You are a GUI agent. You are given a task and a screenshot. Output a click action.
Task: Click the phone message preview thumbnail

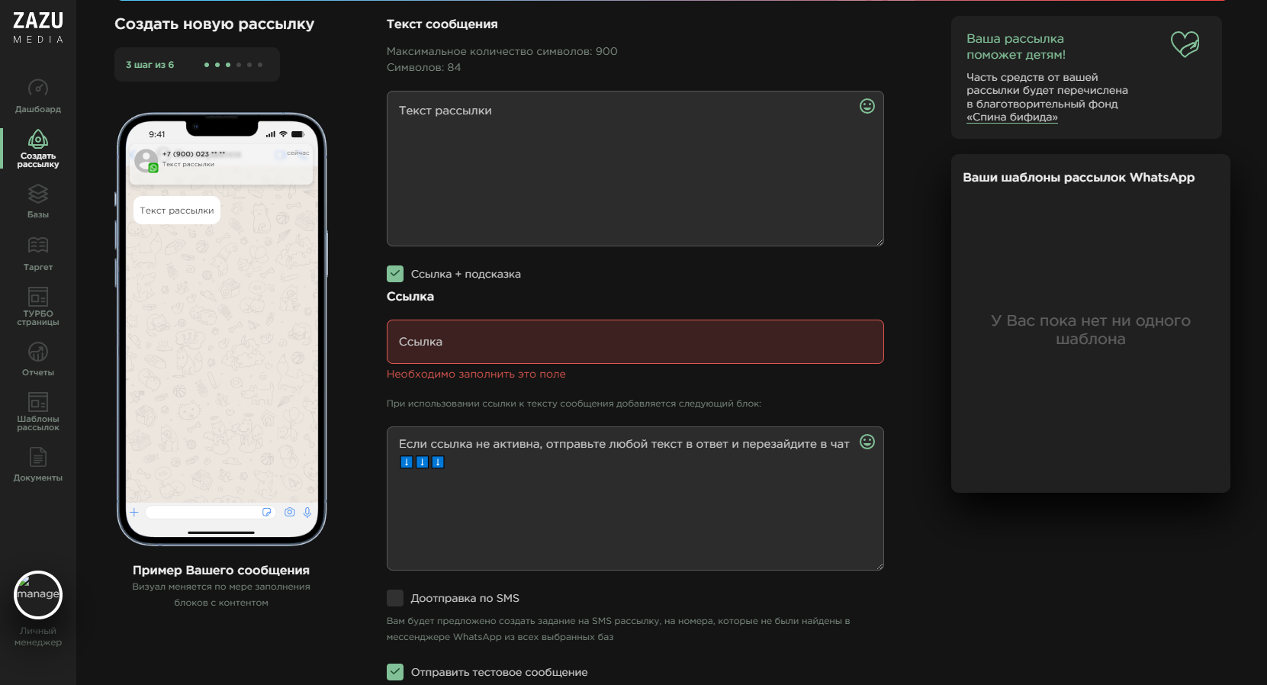[x=221, y=328]
